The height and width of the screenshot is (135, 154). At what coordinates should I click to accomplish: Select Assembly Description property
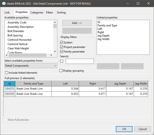(x=21, y=27)
